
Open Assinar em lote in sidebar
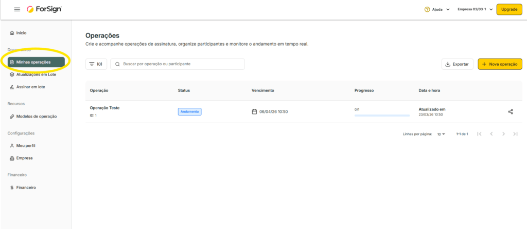[30, 87]
